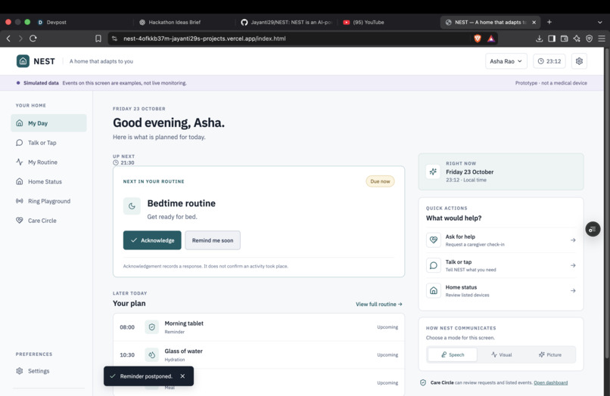The width and height of the screenshot is (610, 396).
Task: Open Talk or tap quick action arrow
Action: point(573,265)
